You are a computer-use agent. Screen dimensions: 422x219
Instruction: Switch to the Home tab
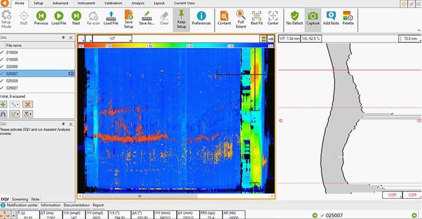pos(20,3)
